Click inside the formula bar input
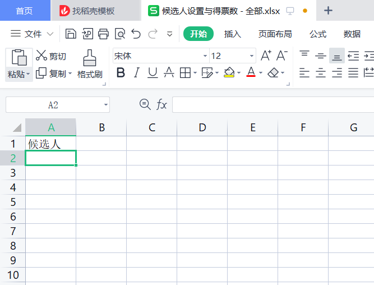Screen dimensions: 374x285 point(273,104)
